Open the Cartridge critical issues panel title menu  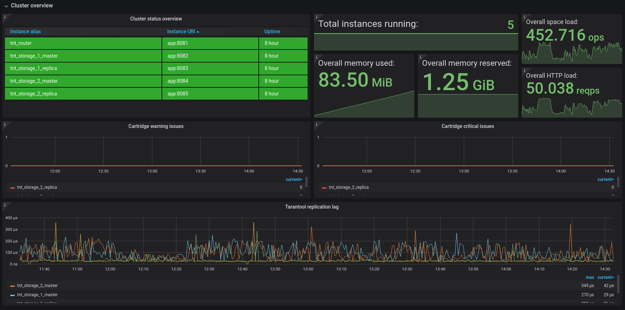point(467,126)
